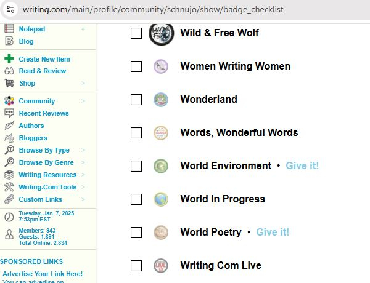The height and width of the screenshot is (283, 370).
Task: Open site information icon in address bar
Action: [10, 9]
